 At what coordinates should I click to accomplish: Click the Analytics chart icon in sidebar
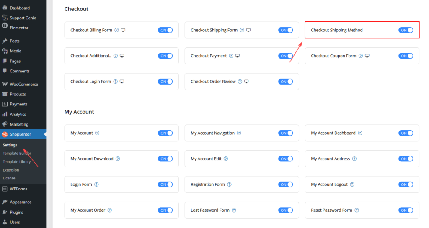5,114
